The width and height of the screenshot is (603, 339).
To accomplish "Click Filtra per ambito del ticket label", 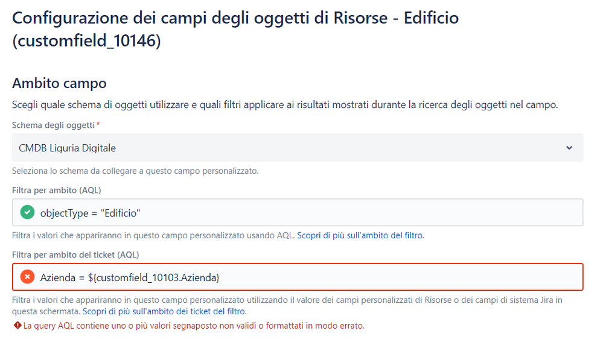I will point(75,255).
